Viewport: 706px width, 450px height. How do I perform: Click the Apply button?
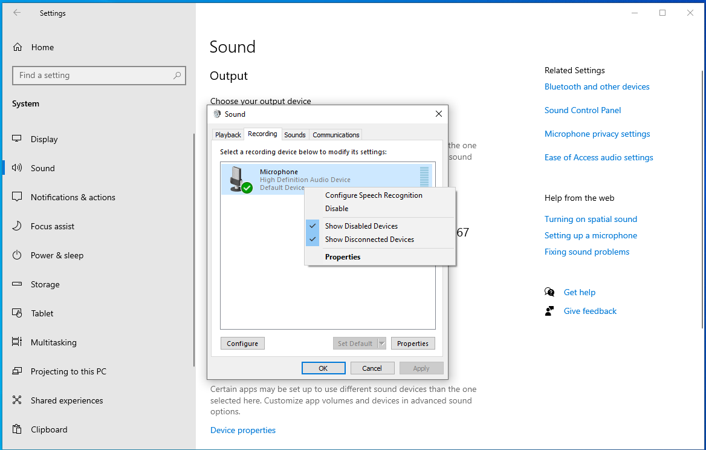tap(421, 368)
